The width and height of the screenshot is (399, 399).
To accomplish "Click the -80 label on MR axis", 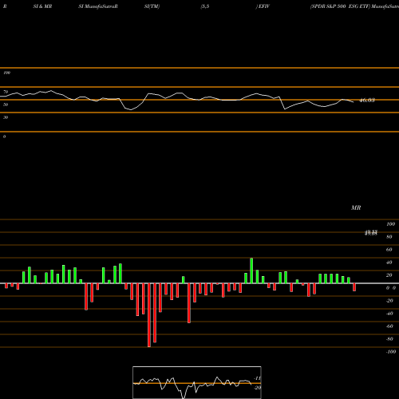I will (x=389, y=339).
